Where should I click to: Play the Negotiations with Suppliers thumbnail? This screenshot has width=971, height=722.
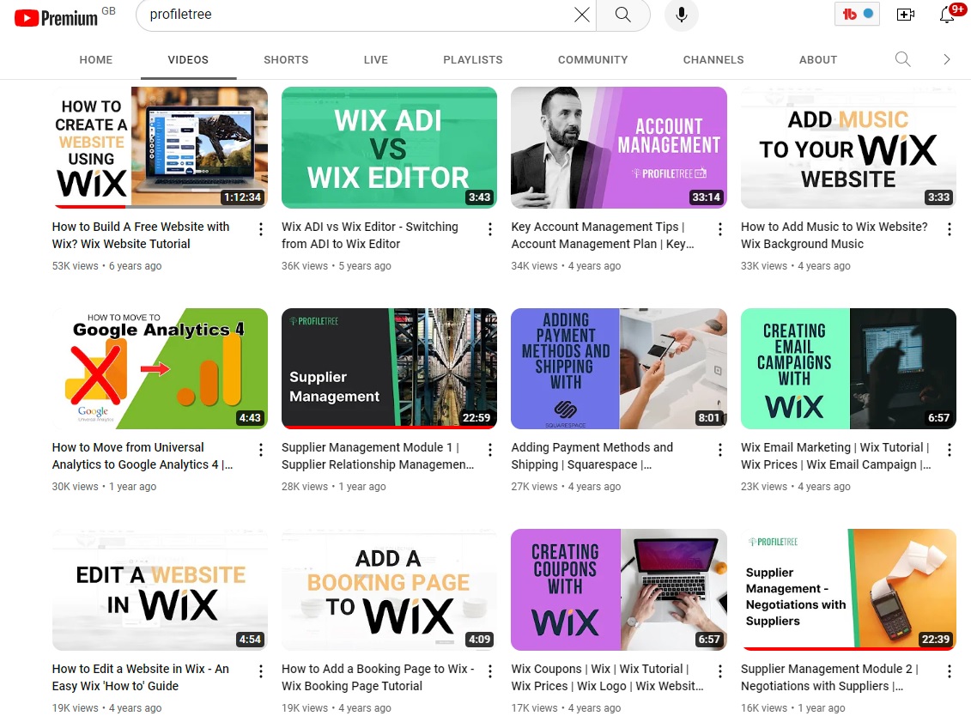(848, 590)
